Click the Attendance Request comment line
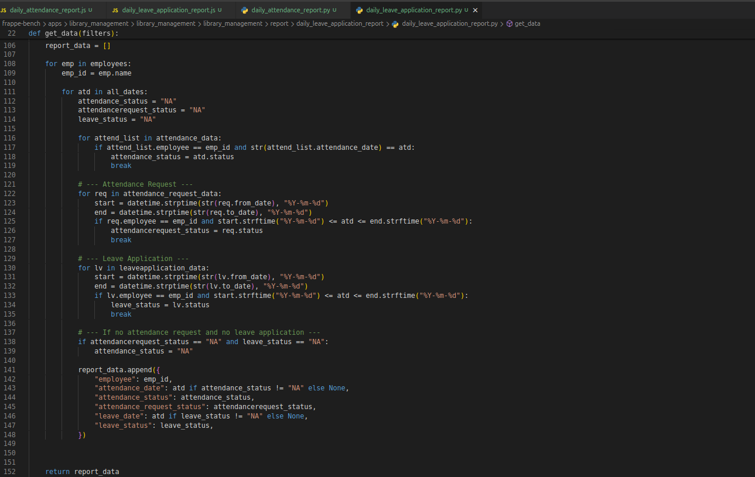 point(135,184)
